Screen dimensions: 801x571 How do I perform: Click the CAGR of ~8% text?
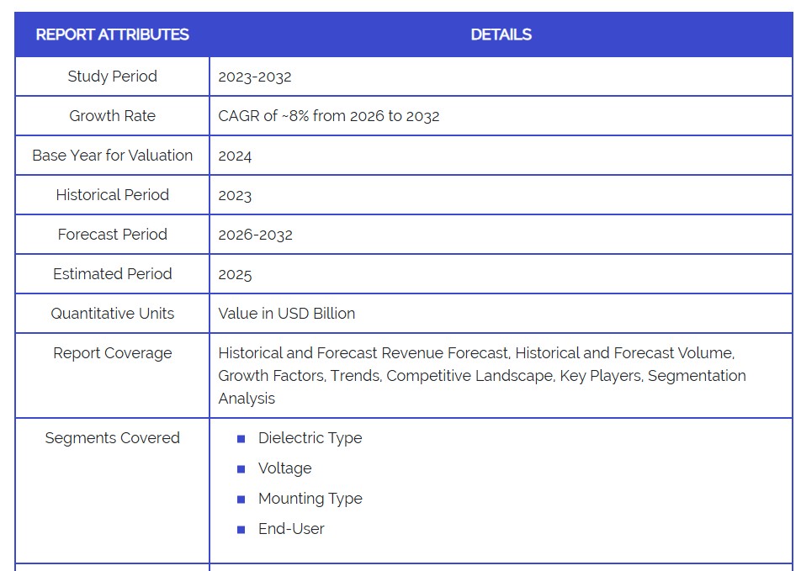click(328, 116)
